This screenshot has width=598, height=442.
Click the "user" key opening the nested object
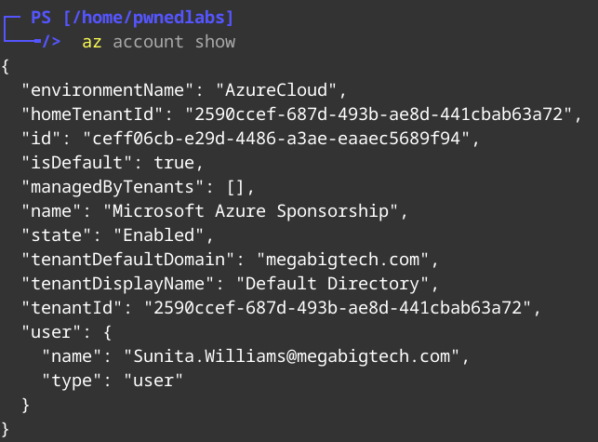(x=51, y=332)
